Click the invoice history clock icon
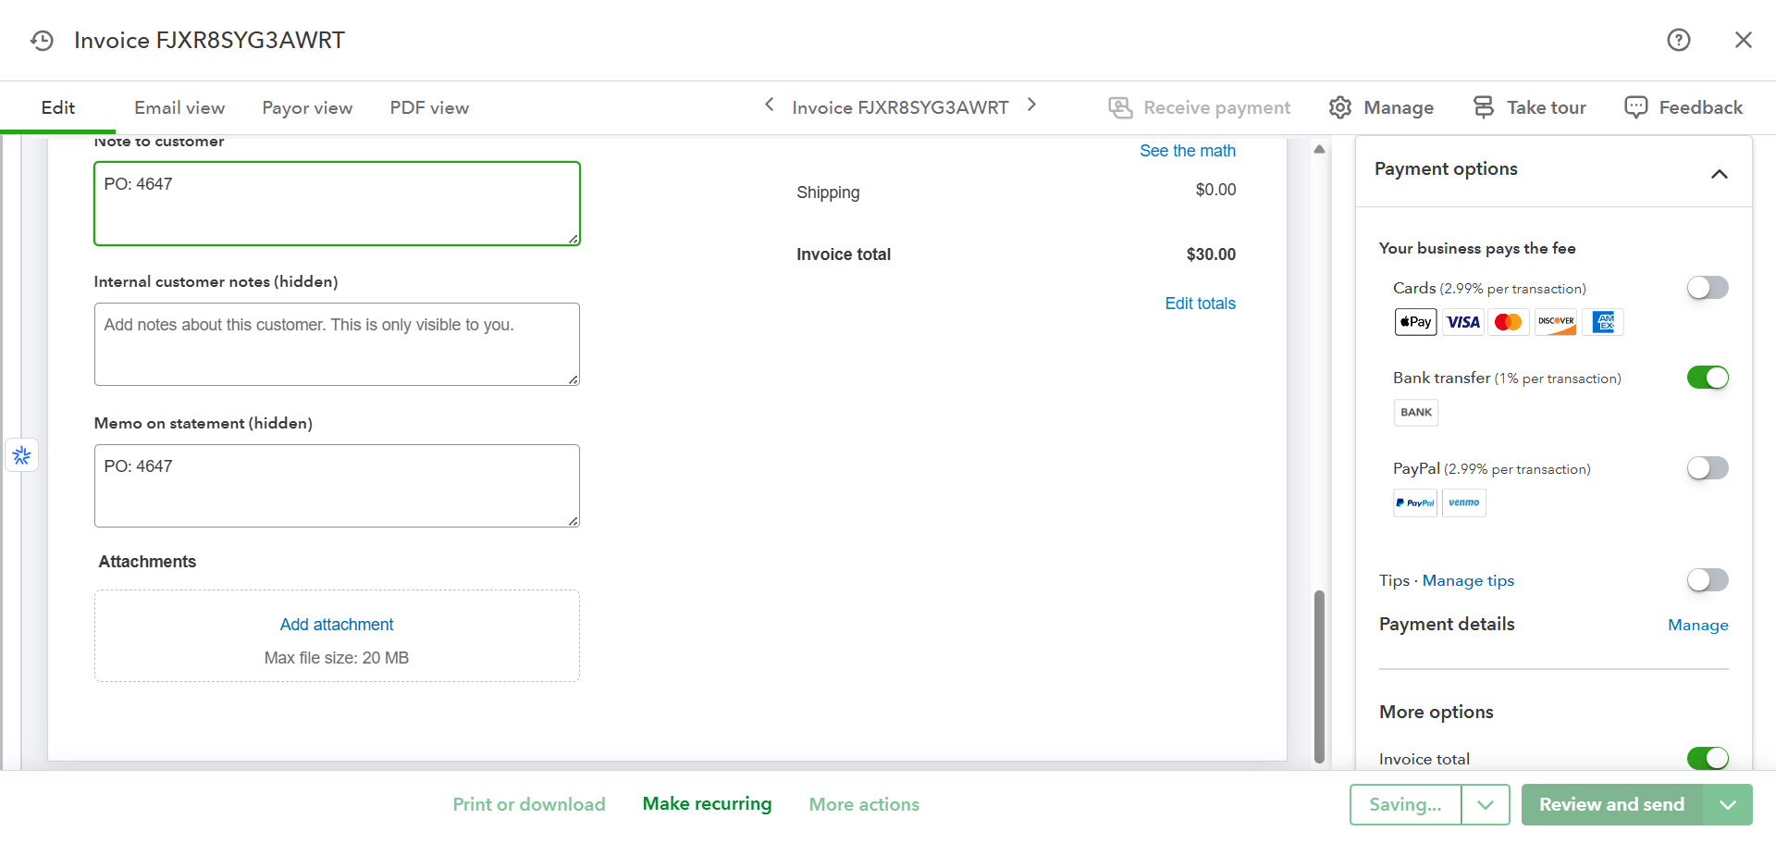1776x844 pixels. pos(42,41)
